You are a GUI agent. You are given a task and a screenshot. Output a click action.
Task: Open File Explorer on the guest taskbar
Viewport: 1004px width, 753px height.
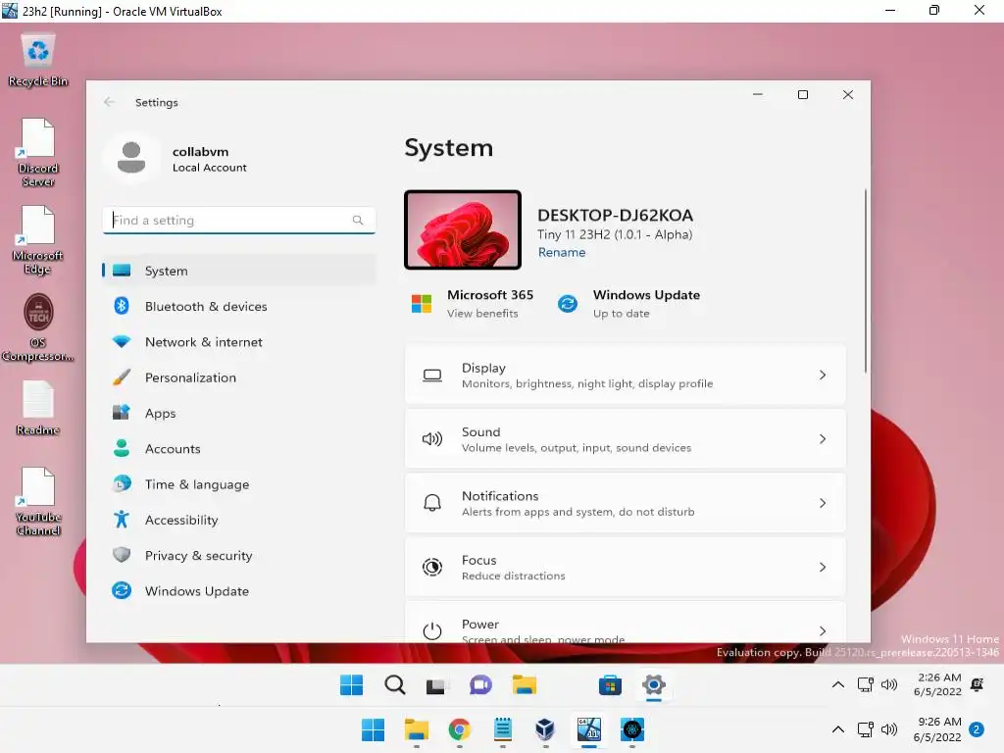[x=524, y=685]
